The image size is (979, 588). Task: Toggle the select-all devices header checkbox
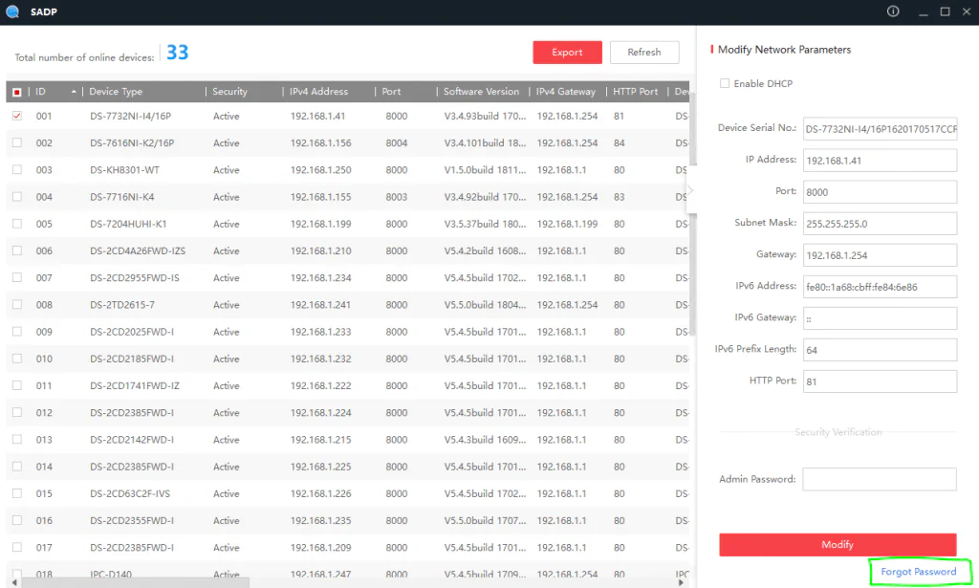(x=17, y=93)
